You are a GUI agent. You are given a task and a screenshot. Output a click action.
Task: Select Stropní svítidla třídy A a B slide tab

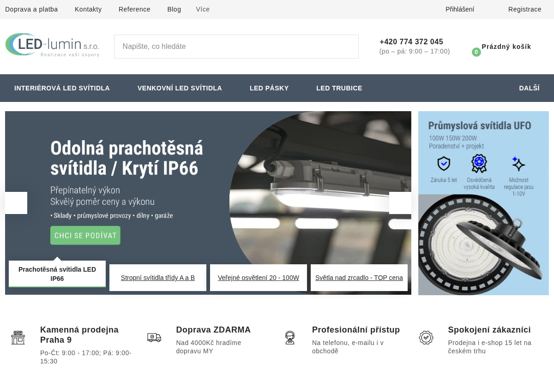[x=158, y=278]
